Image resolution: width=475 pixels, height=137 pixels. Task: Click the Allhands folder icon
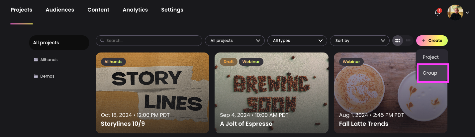[x=36, y=60]
